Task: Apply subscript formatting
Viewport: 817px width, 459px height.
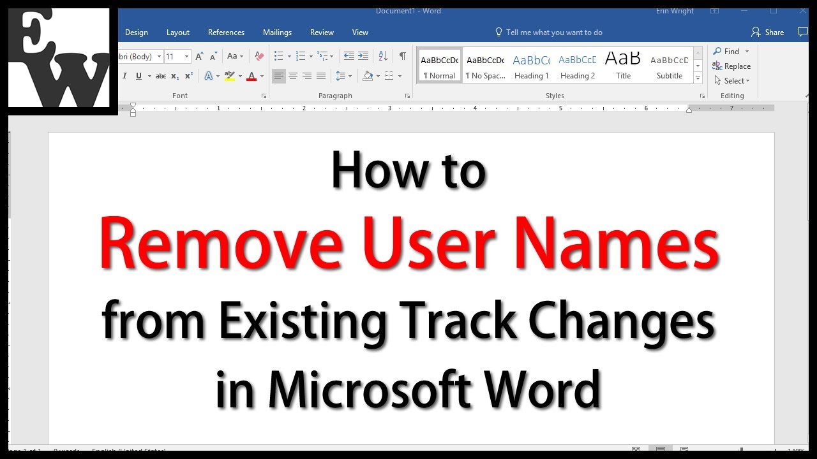Action: point(175,76)
